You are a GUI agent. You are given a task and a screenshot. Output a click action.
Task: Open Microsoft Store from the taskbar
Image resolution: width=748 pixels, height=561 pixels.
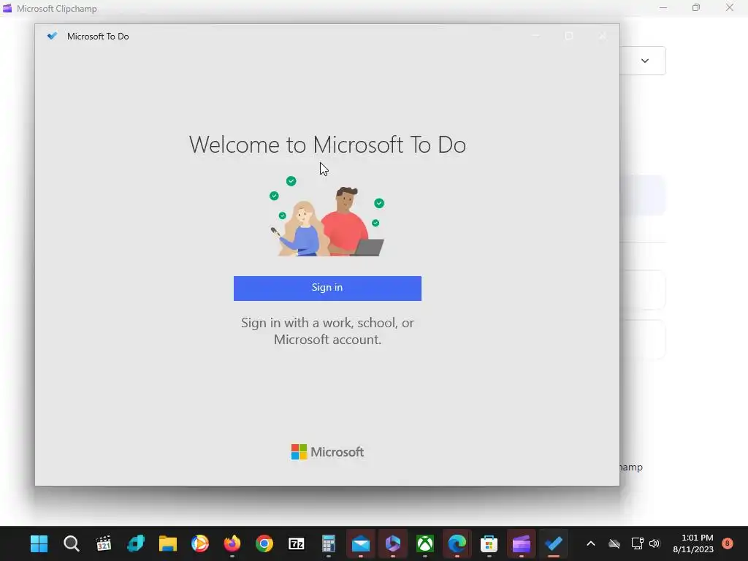click(x=489, y=543)
